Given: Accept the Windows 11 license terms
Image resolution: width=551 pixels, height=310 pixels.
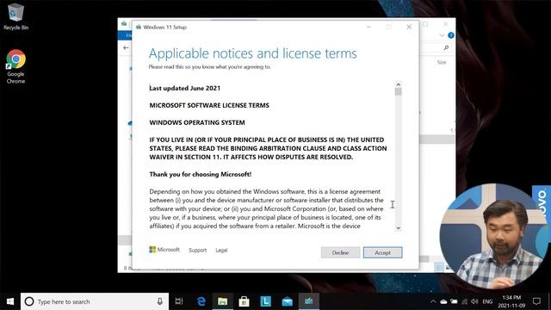Looking at the screenshot, I should 382,252.
